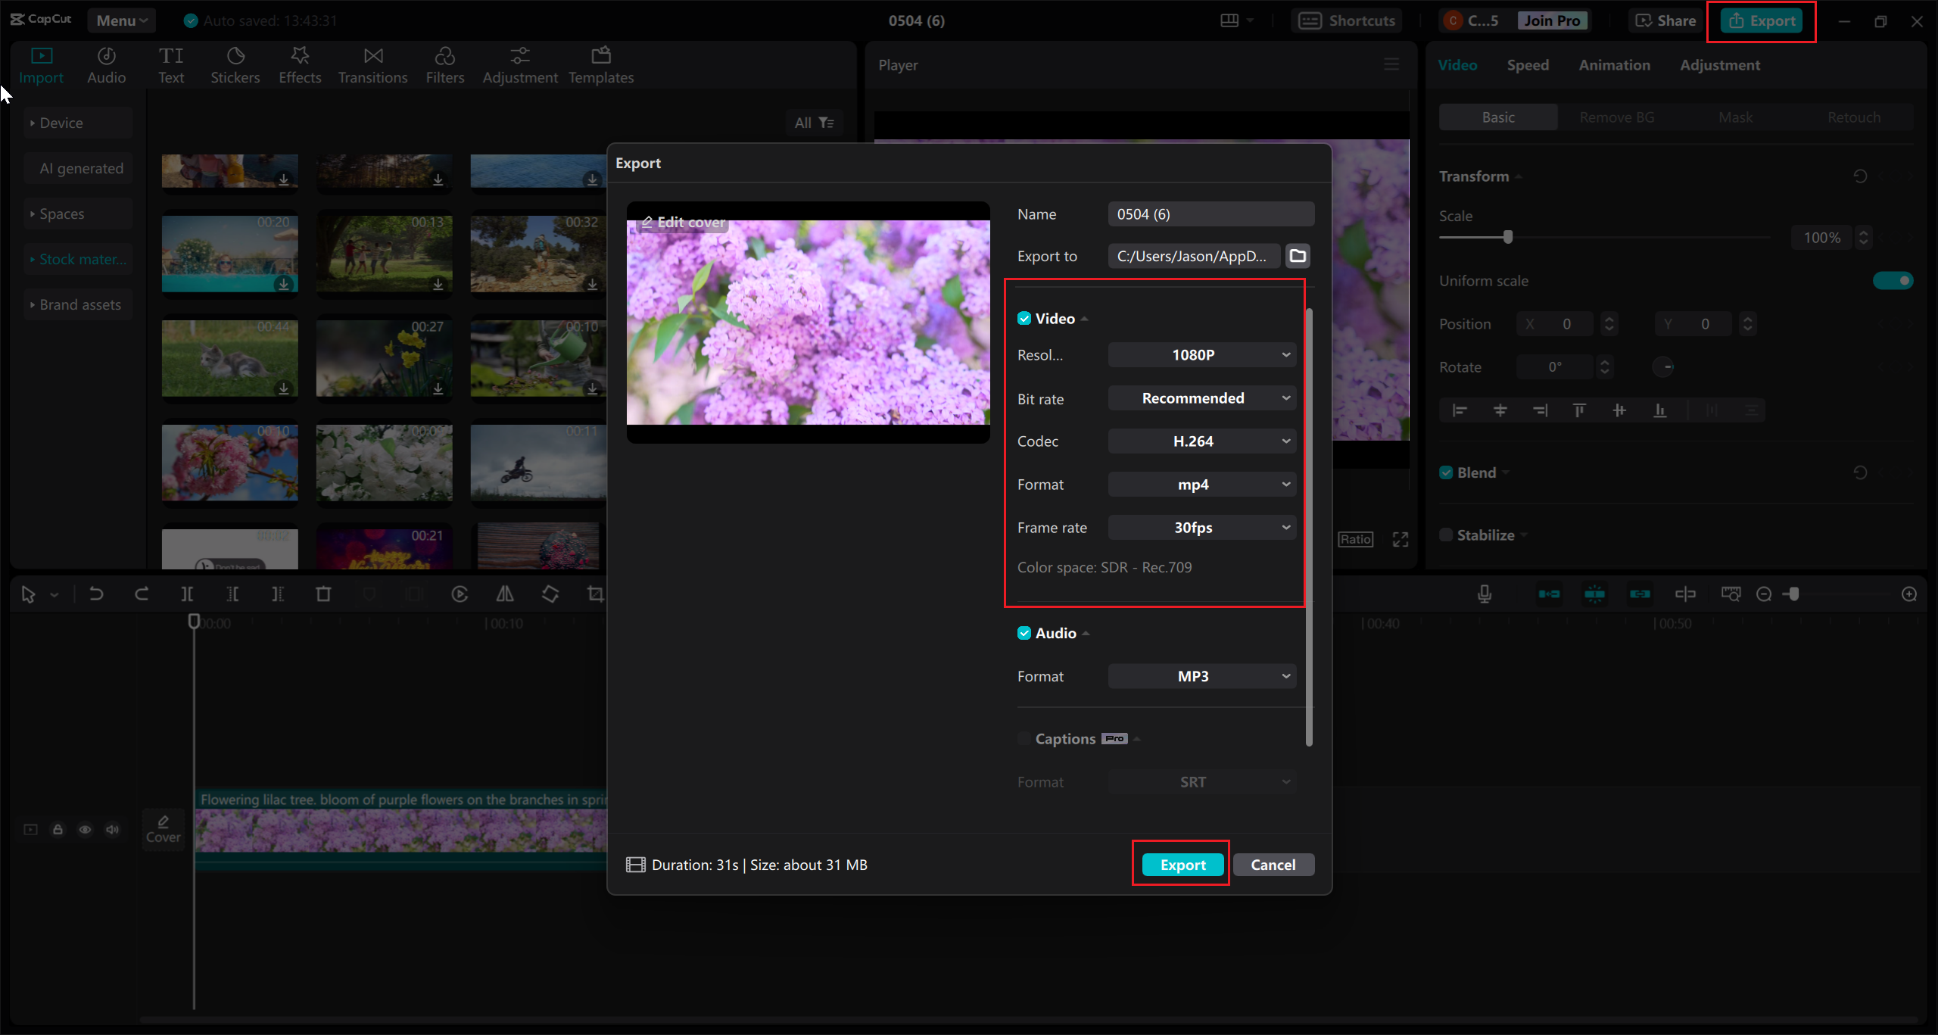
Task: Click the delete trash icon in timeline toolbar
Action: (323, 594)
